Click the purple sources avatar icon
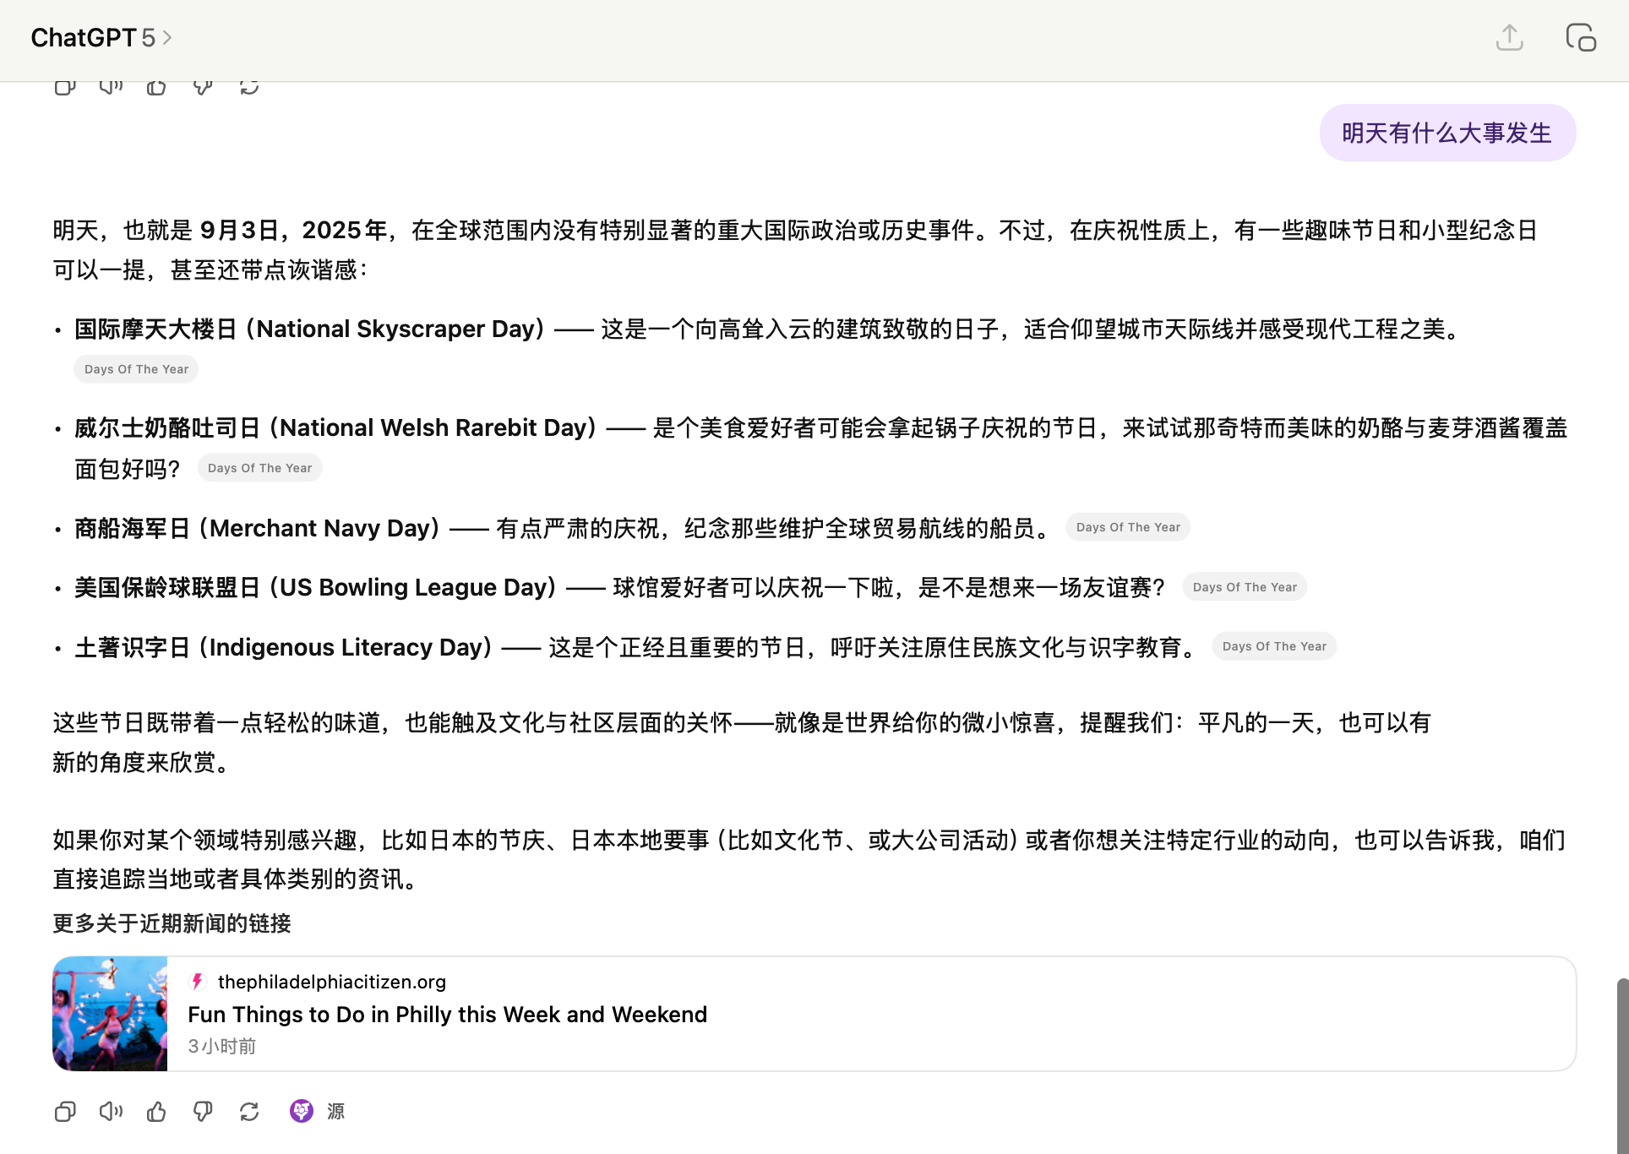The height and width of the screenshot is (1154, 1629). (x=302, y=1111)
